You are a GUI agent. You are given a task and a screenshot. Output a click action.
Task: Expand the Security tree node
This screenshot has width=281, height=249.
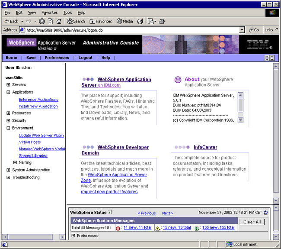[x=8, y=120]
